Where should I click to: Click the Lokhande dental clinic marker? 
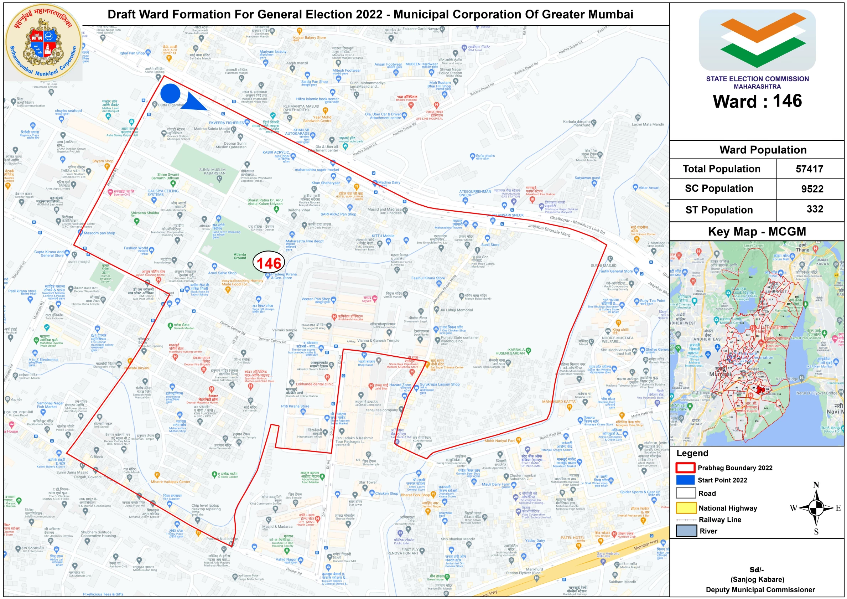[x=327, y=377]
